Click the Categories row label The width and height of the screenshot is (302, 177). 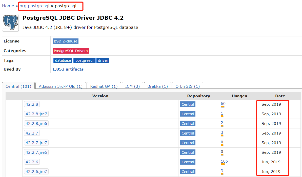(15, 51)
